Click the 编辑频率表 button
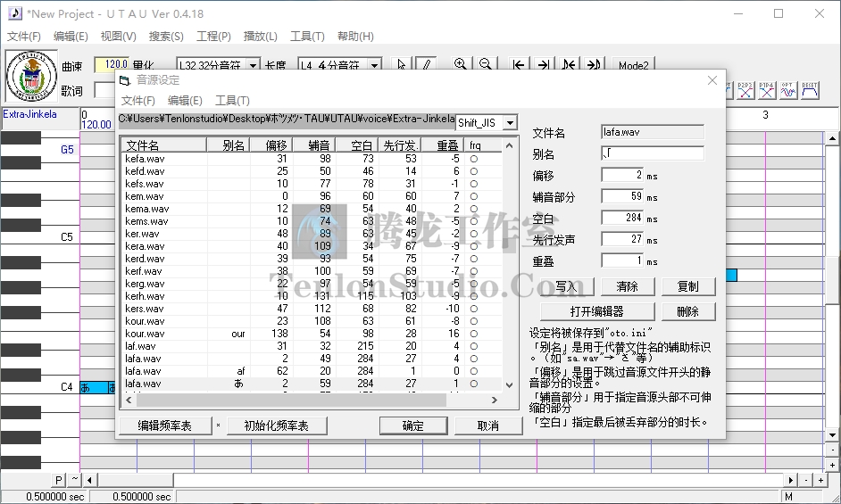This screenshot has width=841, height=504. click(x=164, y=426)
